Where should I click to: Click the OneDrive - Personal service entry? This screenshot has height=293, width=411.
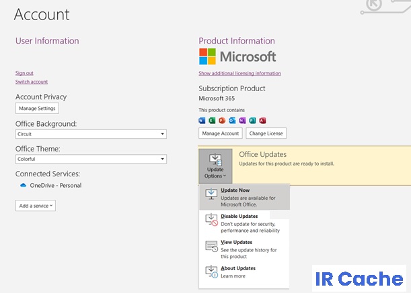point(51,185)
